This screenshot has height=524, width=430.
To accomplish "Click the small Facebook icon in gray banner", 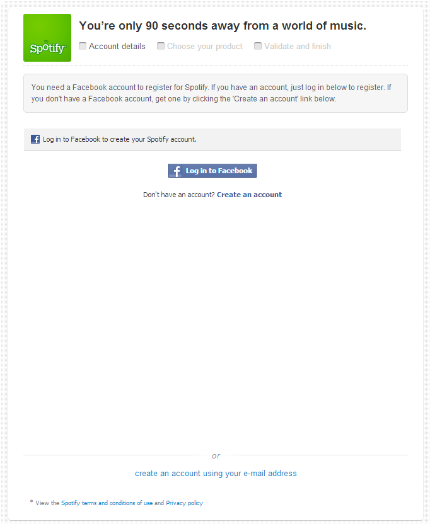I will (35, 139).
